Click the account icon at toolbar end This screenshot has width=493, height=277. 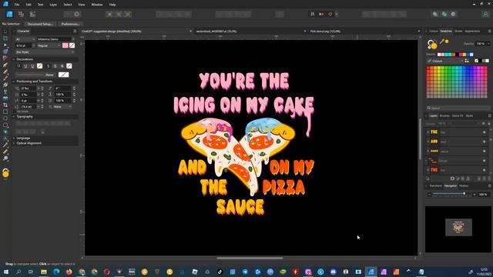click(x=485, y=14)
